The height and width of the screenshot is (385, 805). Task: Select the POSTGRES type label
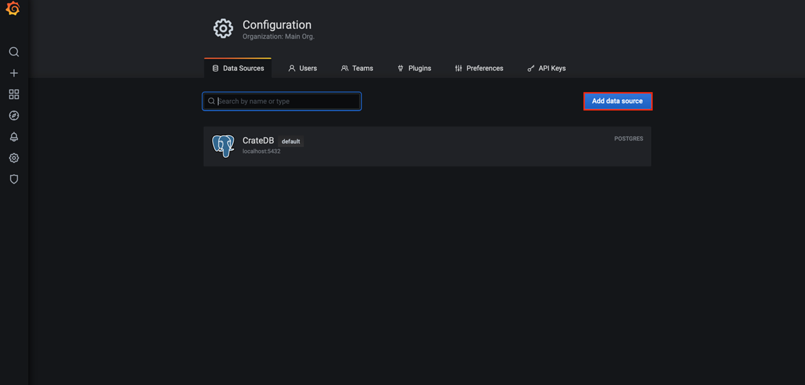pyautogui.click(x=629, y=139)
